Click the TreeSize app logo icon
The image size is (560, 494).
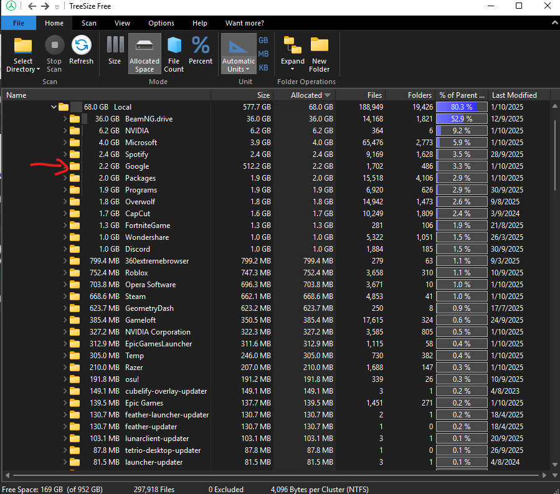(11, 6)
